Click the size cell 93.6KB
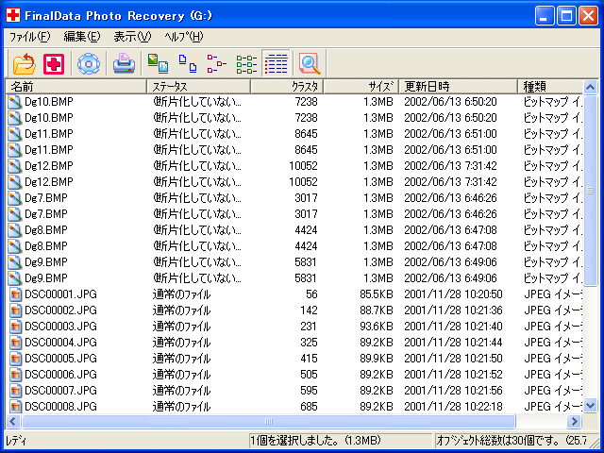Image resolution: width=604 pixels, height=453 pixels. click(377, 327)
